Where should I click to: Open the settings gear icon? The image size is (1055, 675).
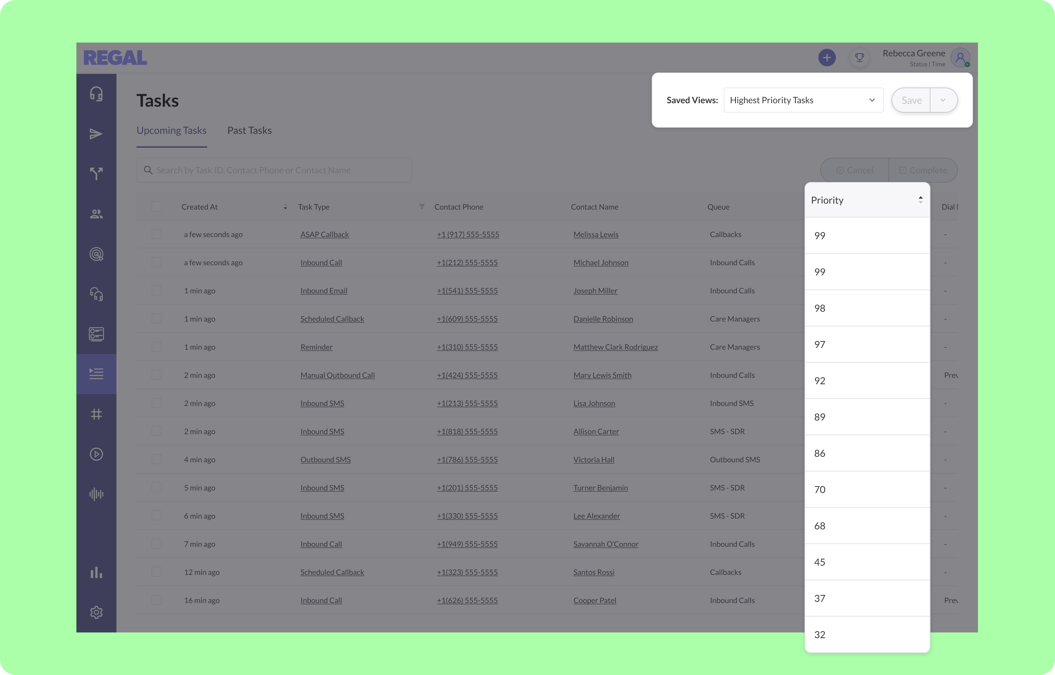click(x=96, y=612)
